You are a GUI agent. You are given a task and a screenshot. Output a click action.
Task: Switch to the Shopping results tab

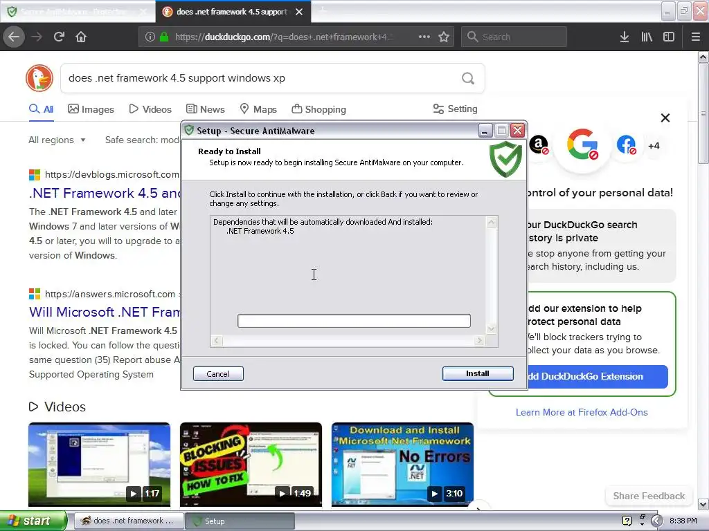point(318,109)
